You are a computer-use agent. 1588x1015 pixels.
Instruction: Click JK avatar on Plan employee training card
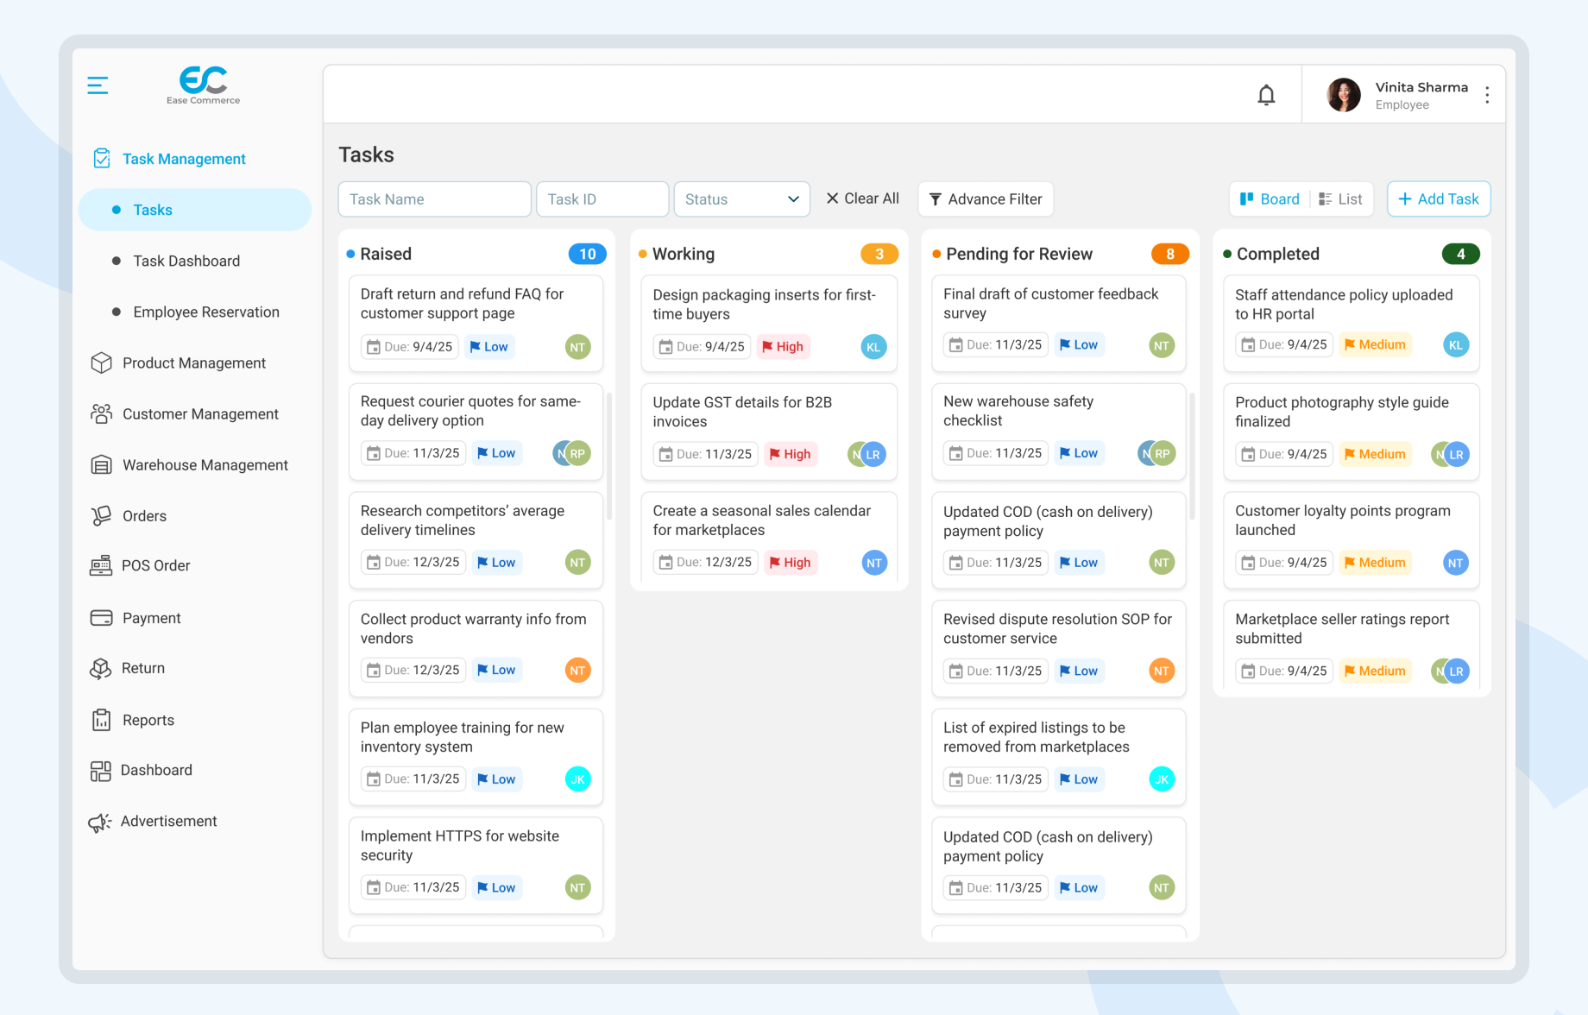(x=578, y=779)
